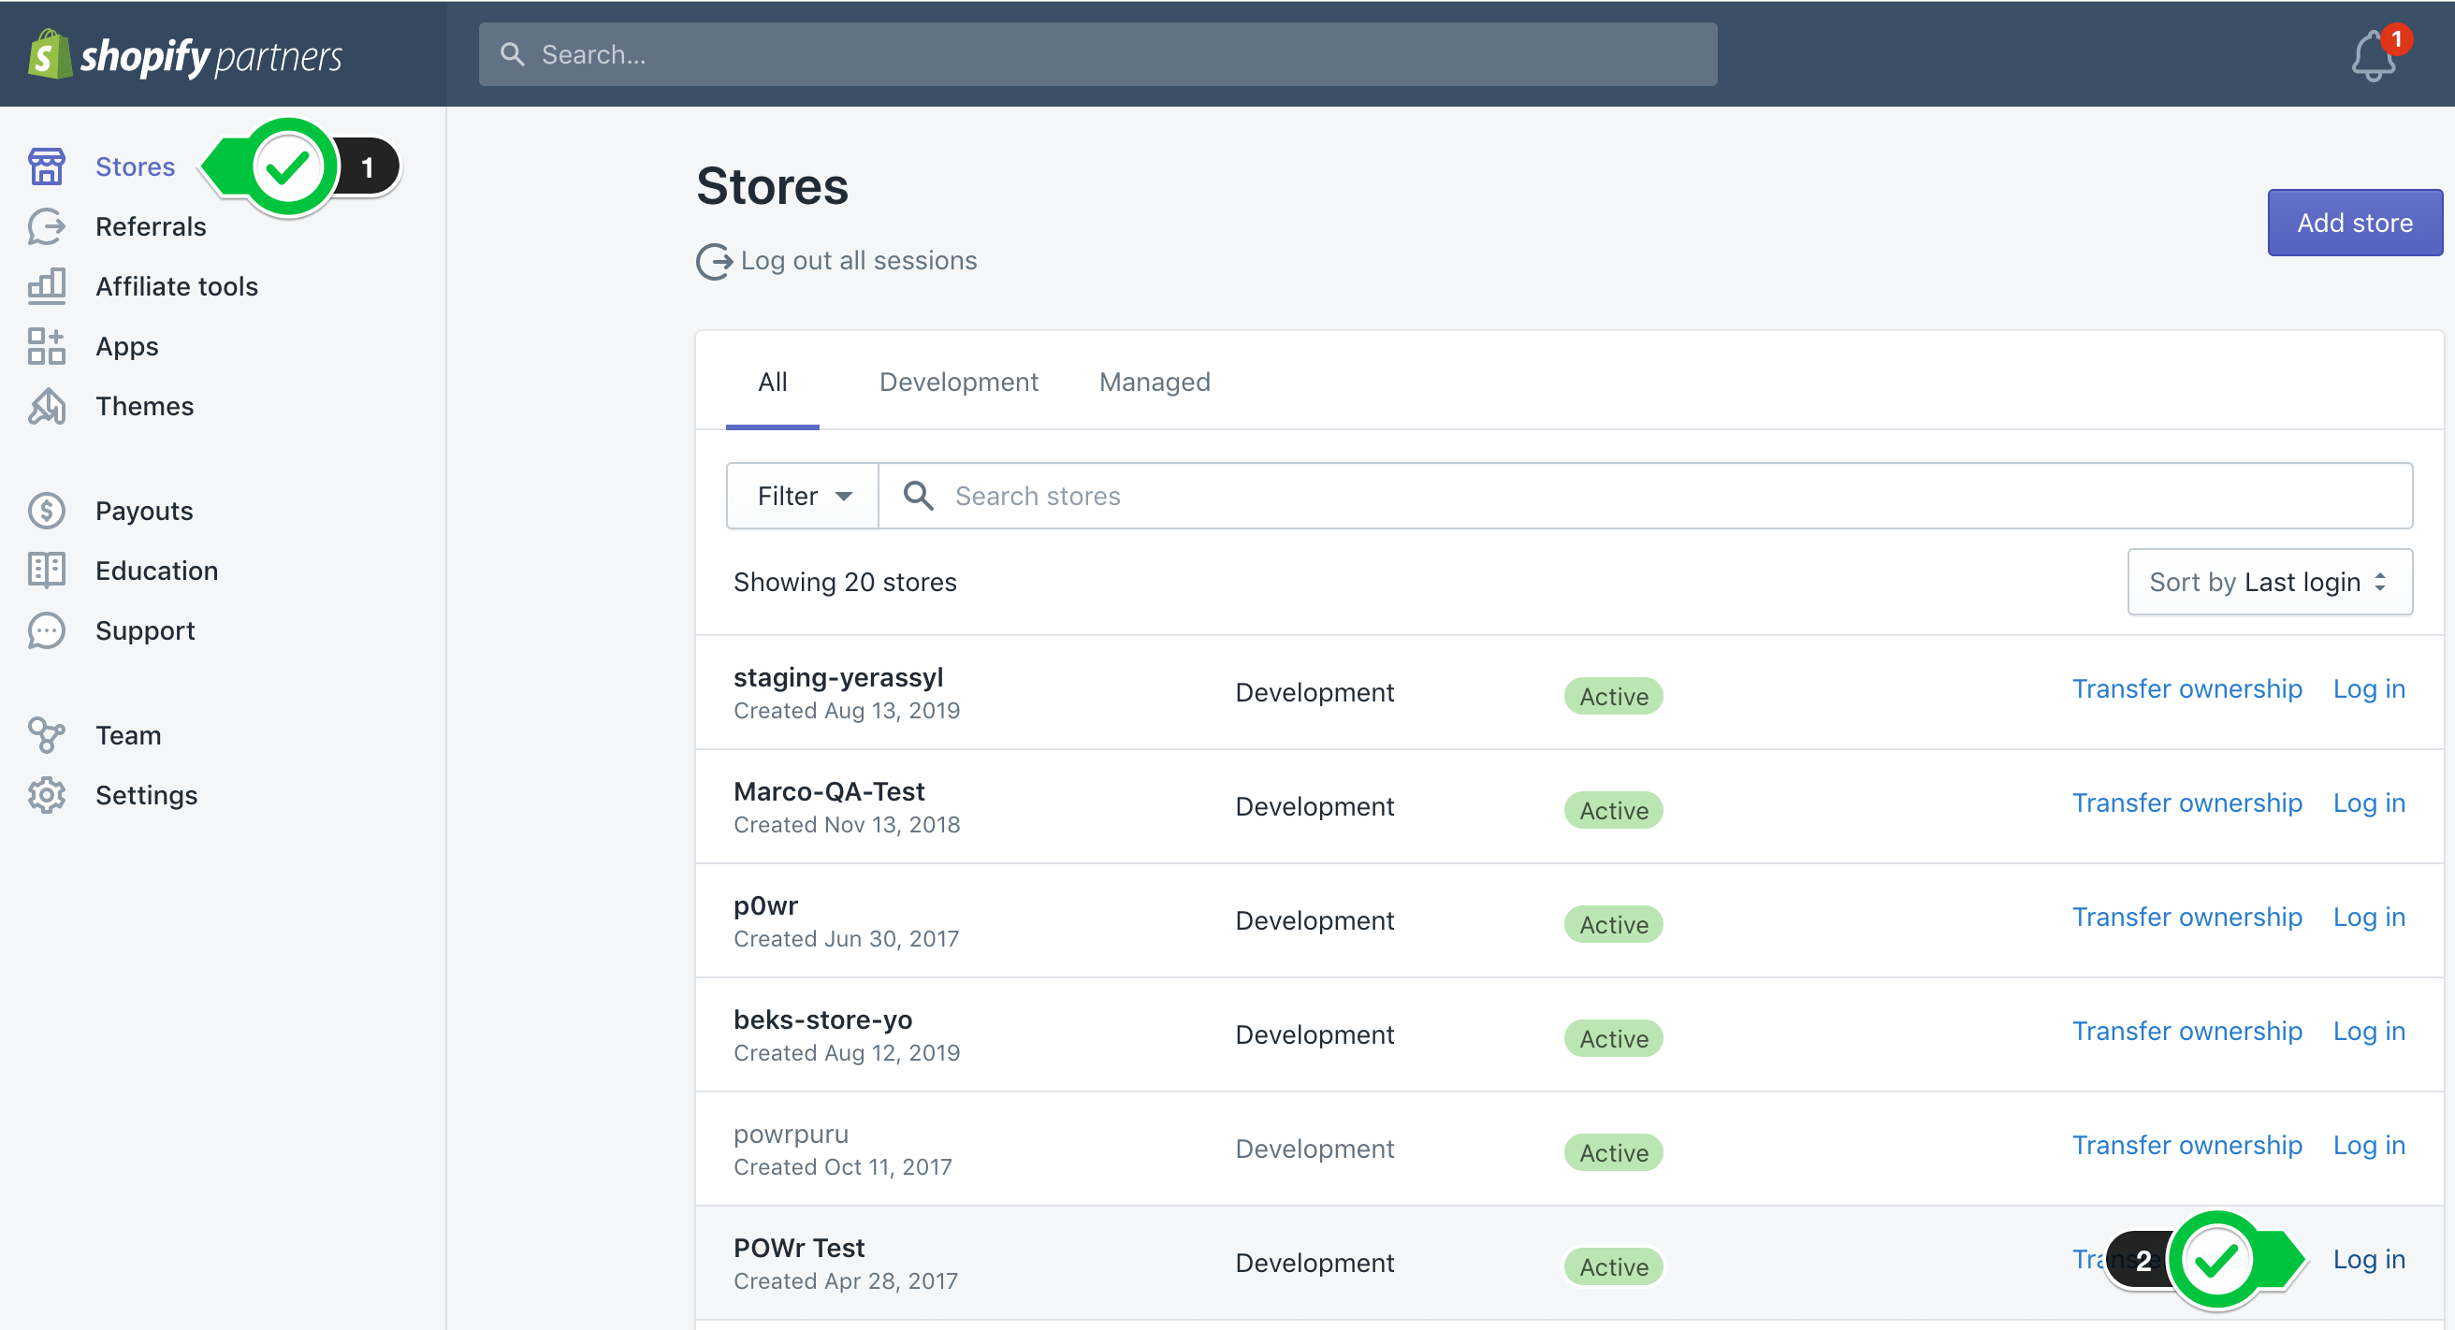Select the Managed tab

coord(1155,382)
